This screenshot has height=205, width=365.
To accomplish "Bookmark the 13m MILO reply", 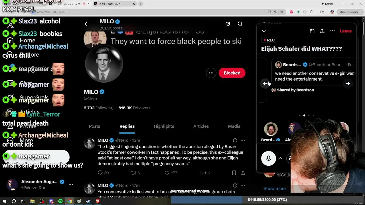I will tap(234, 173).
